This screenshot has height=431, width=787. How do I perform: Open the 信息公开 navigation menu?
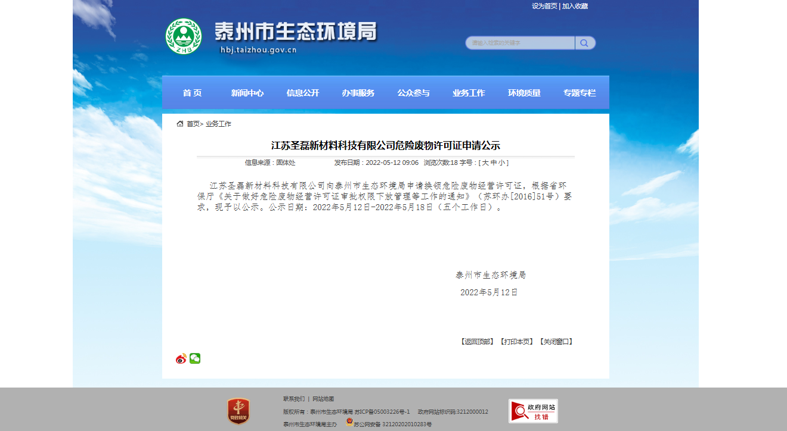(x=303, y=93)
